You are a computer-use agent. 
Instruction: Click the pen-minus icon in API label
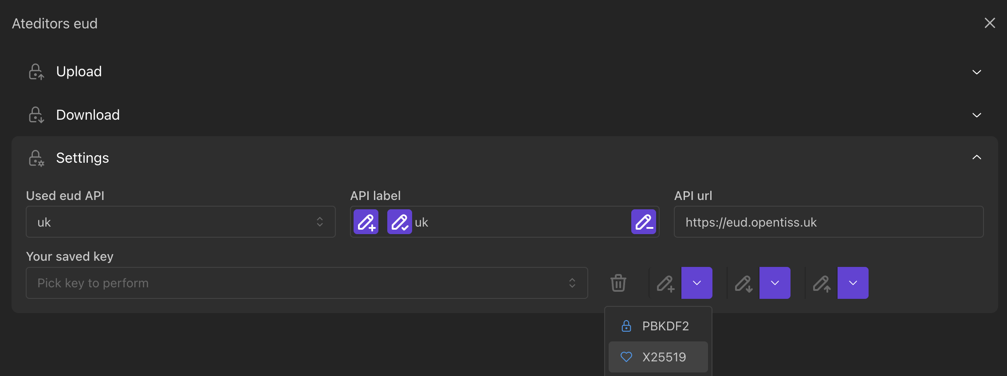[x=643, y=222]
